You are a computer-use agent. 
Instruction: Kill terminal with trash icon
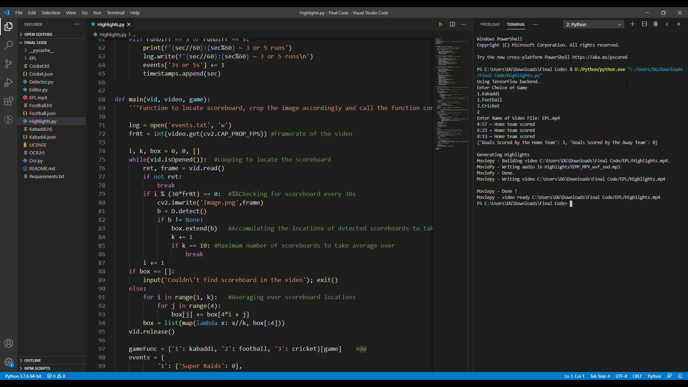(x=655, y=24)
